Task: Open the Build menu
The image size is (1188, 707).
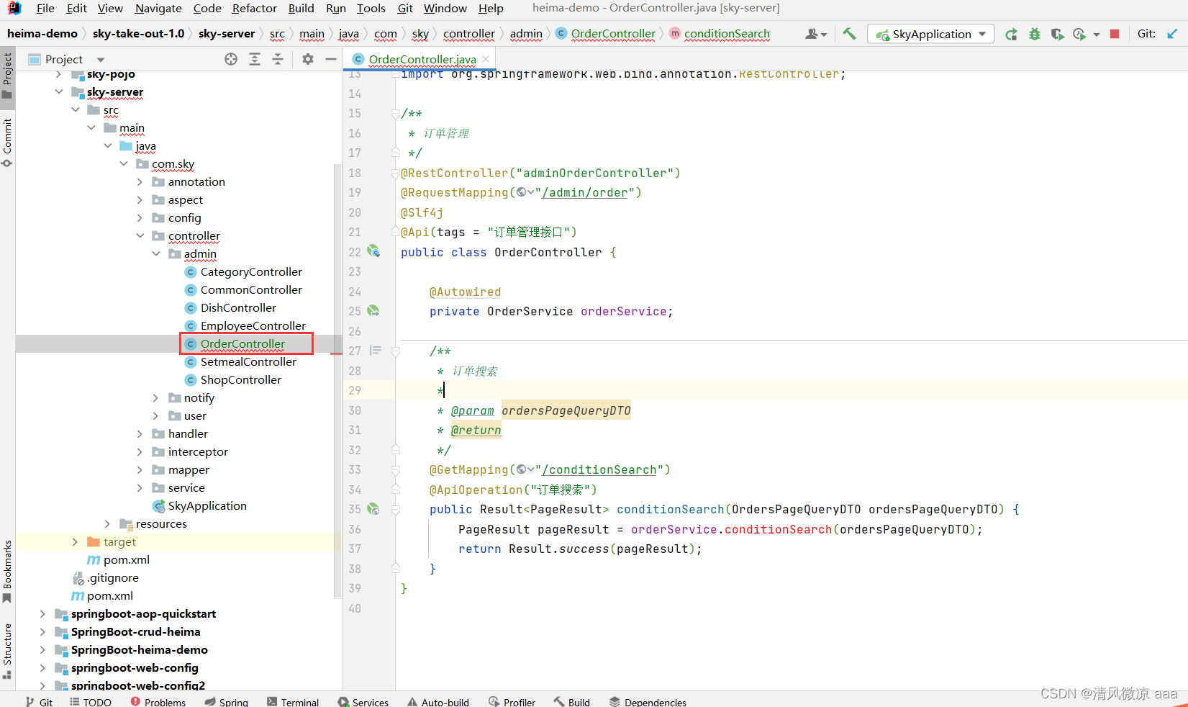Action: [301, 8]
